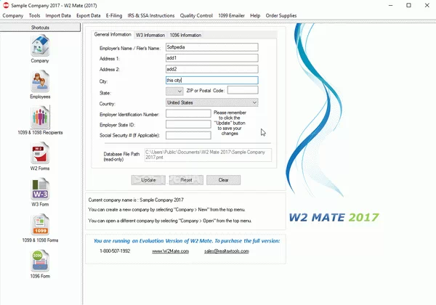Image resolution: width=436 pixels, height=305 pixels.
Task: Click 'Current company name is' text line
Action: pos(136,200)
